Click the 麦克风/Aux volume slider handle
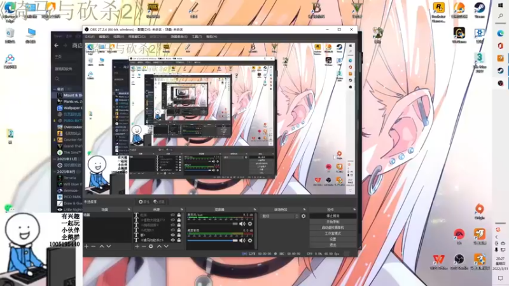This screenshot has width=509, height=286. [x=235, y=224]
